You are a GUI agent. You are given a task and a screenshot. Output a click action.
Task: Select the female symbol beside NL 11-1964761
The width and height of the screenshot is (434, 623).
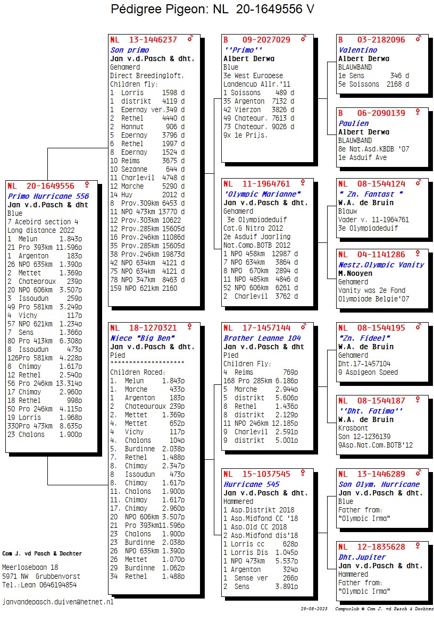[304, 184]
